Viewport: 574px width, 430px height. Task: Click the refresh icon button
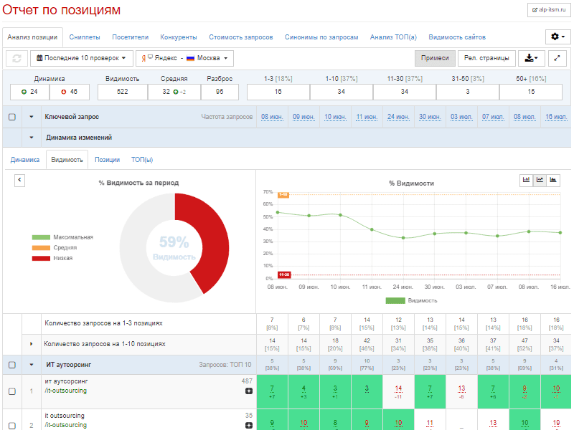[x=17, y=59]
